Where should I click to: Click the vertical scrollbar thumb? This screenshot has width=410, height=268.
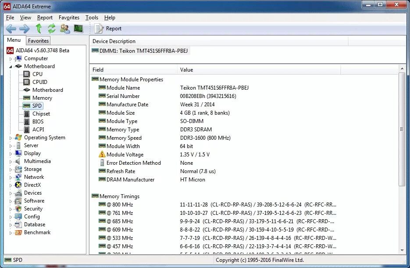(402, 130)
